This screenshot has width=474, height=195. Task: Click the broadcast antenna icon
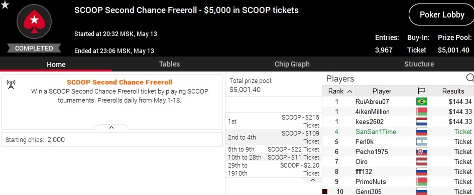11,84
